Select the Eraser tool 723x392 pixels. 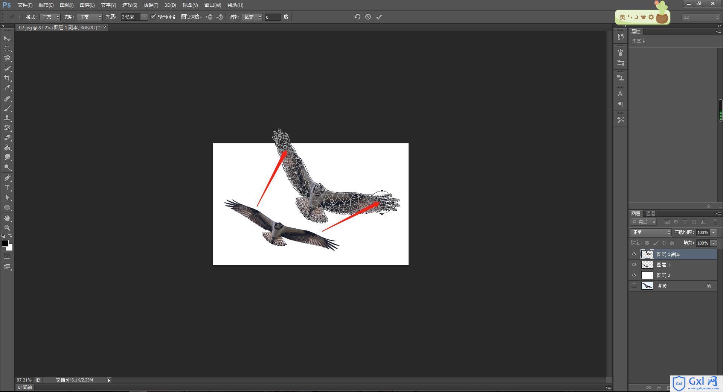point(7,138)
